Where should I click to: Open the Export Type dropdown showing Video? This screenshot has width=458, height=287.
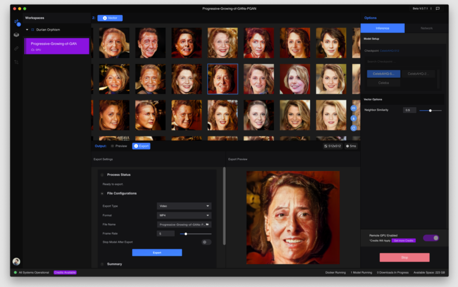(184, 206)
